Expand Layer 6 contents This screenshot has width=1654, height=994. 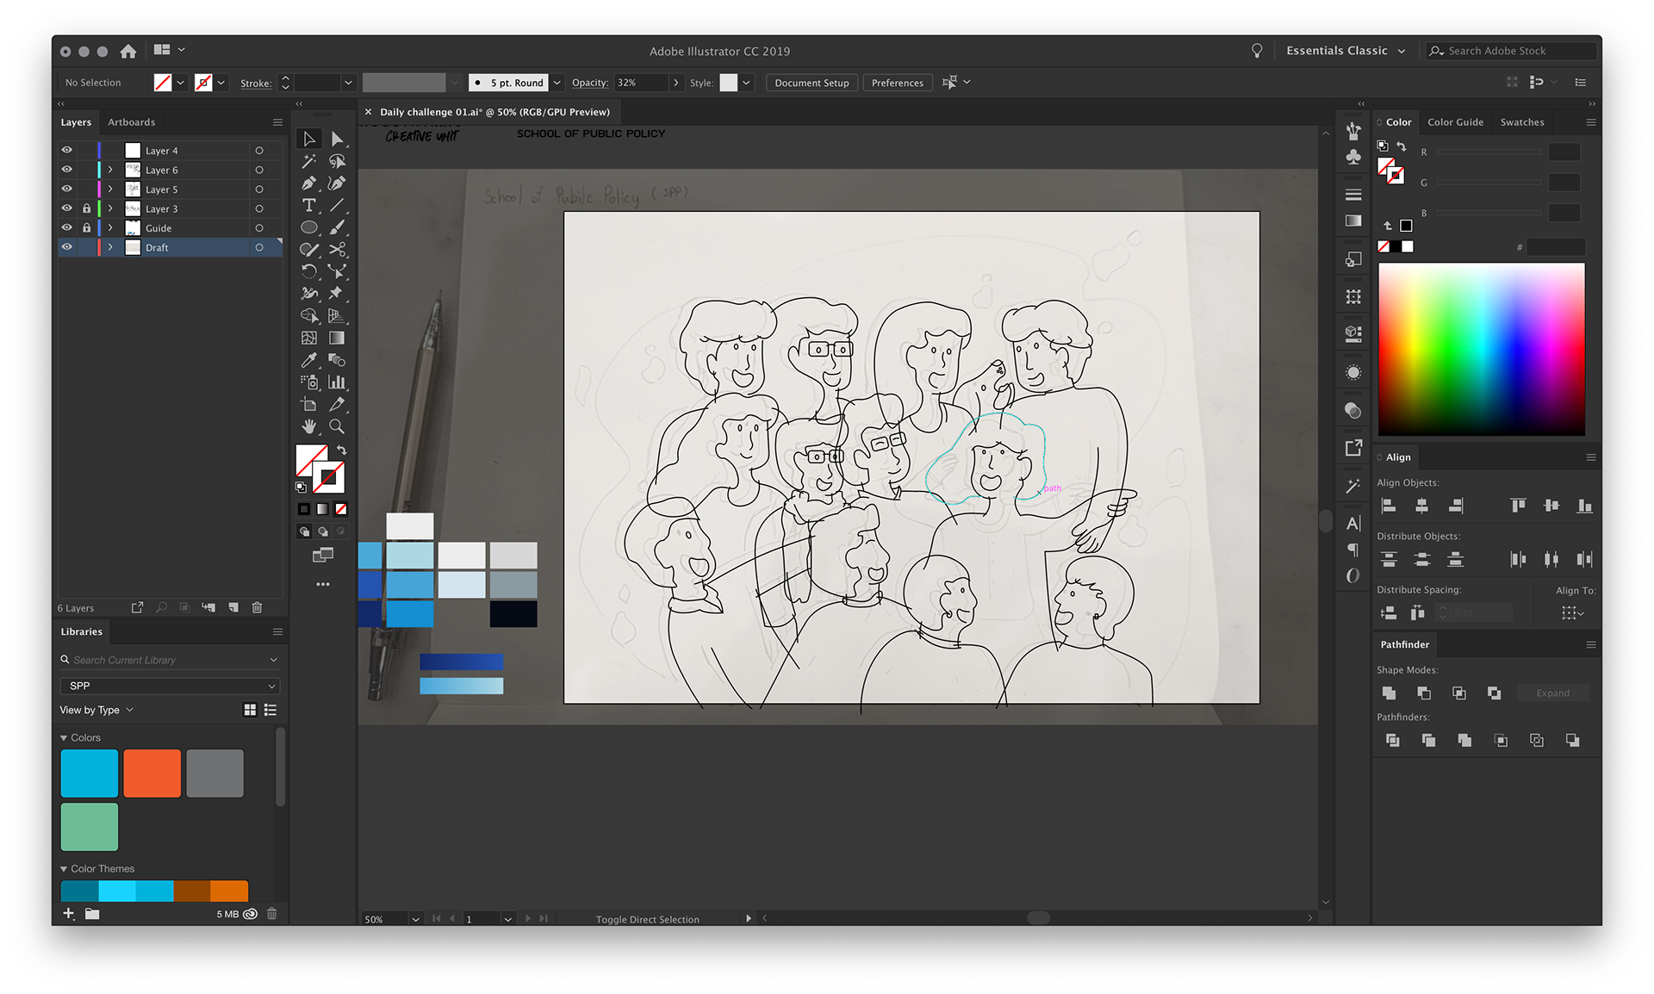click(x=110, y=170)
